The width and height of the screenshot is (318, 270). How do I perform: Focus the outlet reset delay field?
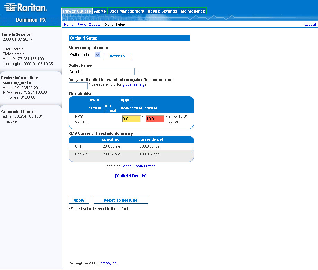click(x=78, y=86)
